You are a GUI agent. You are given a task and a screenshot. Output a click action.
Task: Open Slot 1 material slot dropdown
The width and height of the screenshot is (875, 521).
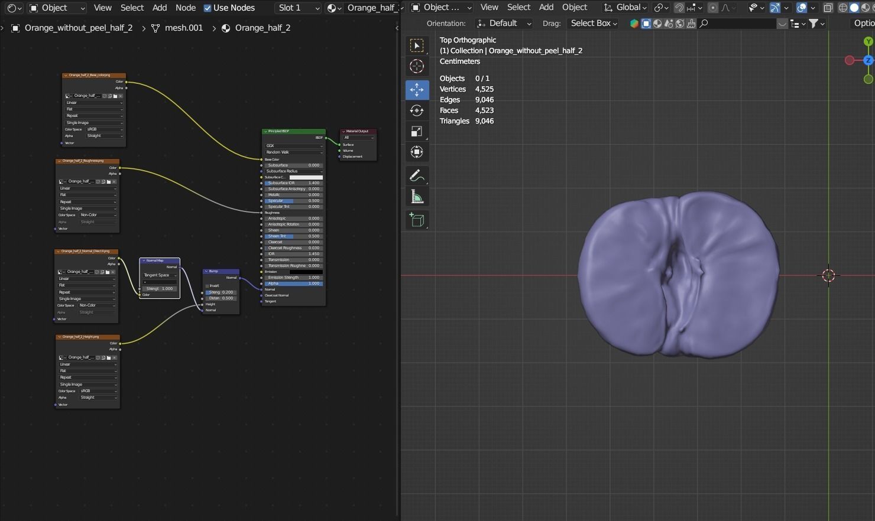coord(298,8)
